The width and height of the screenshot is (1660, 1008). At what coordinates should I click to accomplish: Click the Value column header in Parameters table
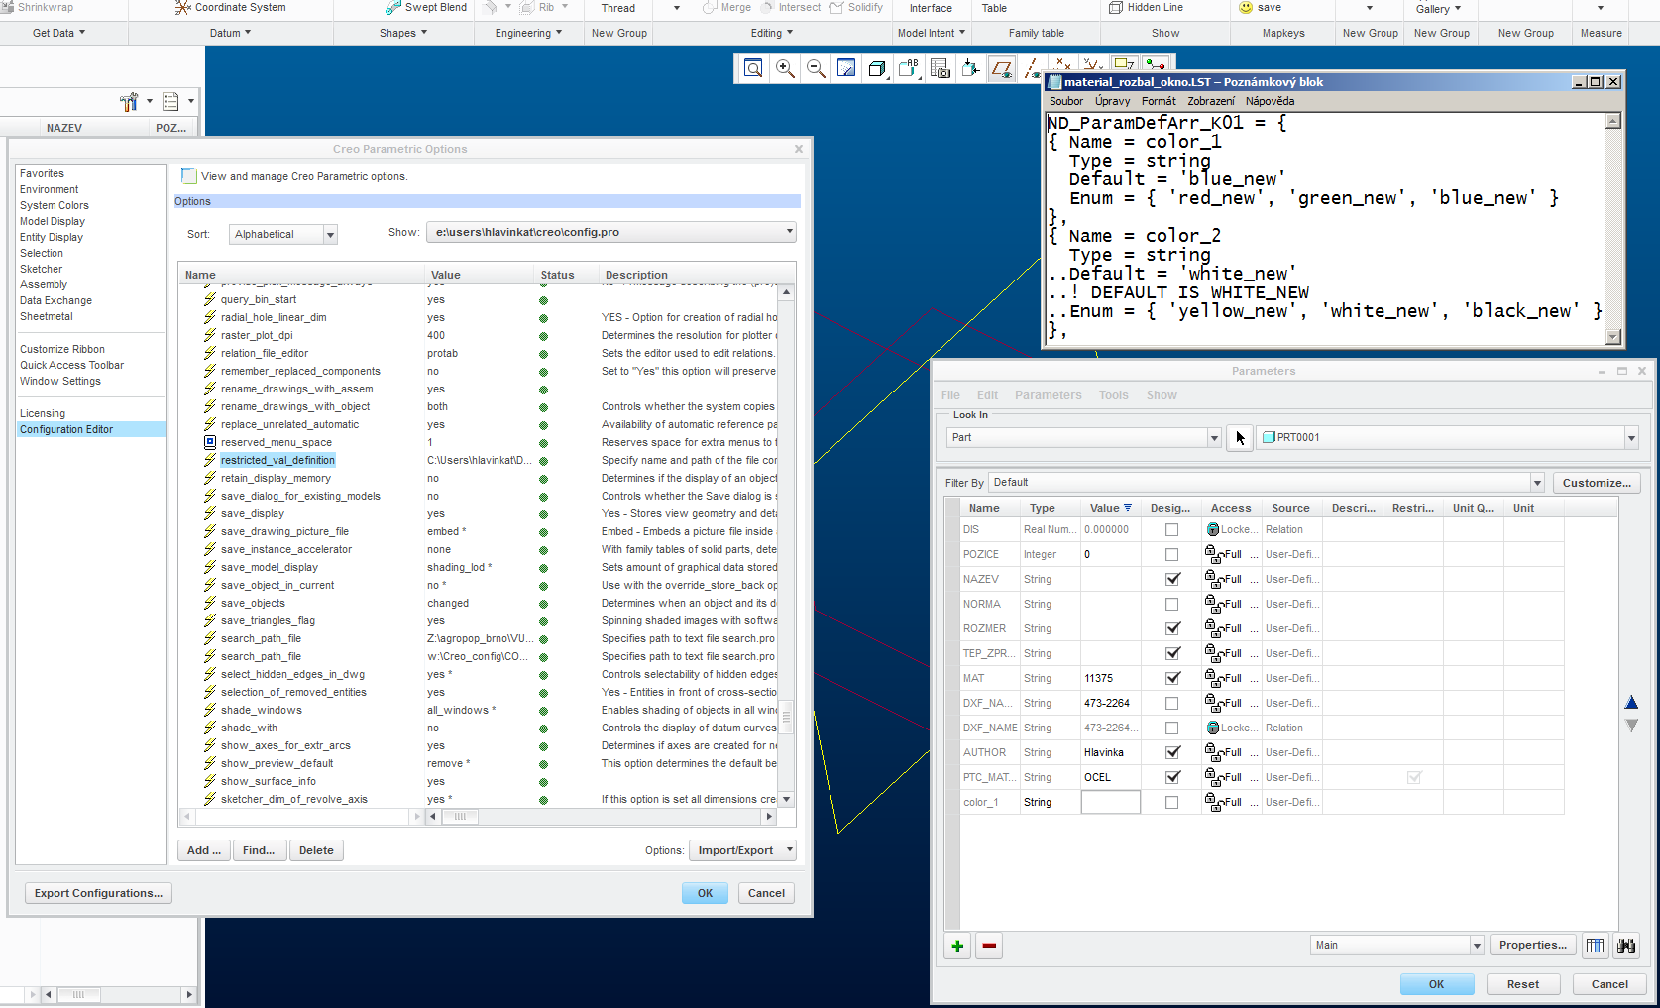pyautogui.click(x=1110, y=508)
